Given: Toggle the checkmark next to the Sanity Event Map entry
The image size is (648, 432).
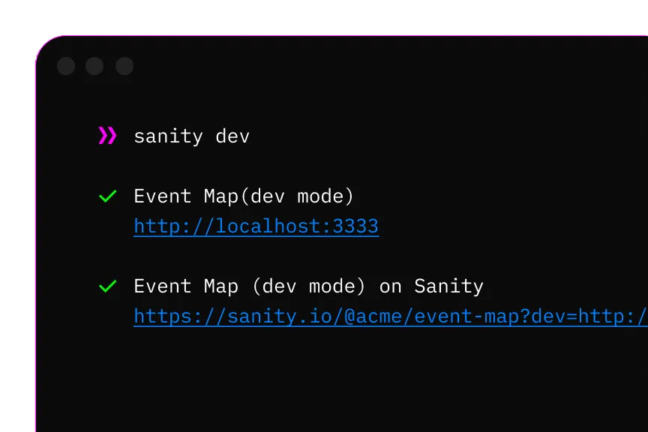Looking at the screenshot, I should [x=107, y=286].
